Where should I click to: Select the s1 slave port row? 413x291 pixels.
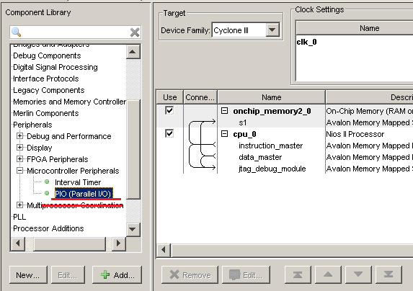(243, 122)
